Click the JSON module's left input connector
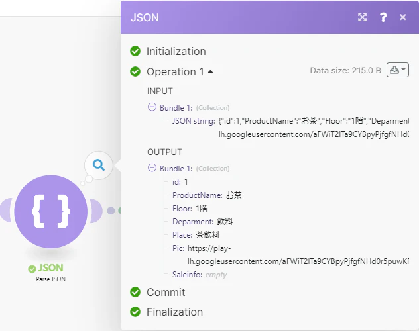Image resolution: width=419 pixels, height=331 pixels. click(x=6, y=210)
